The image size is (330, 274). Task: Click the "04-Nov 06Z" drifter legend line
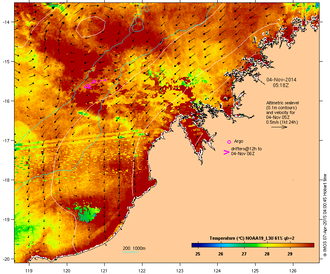243,154
